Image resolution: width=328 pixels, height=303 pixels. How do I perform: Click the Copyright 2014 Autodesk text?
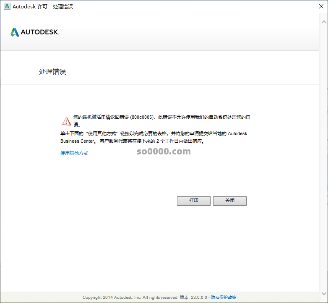point(130,297)
